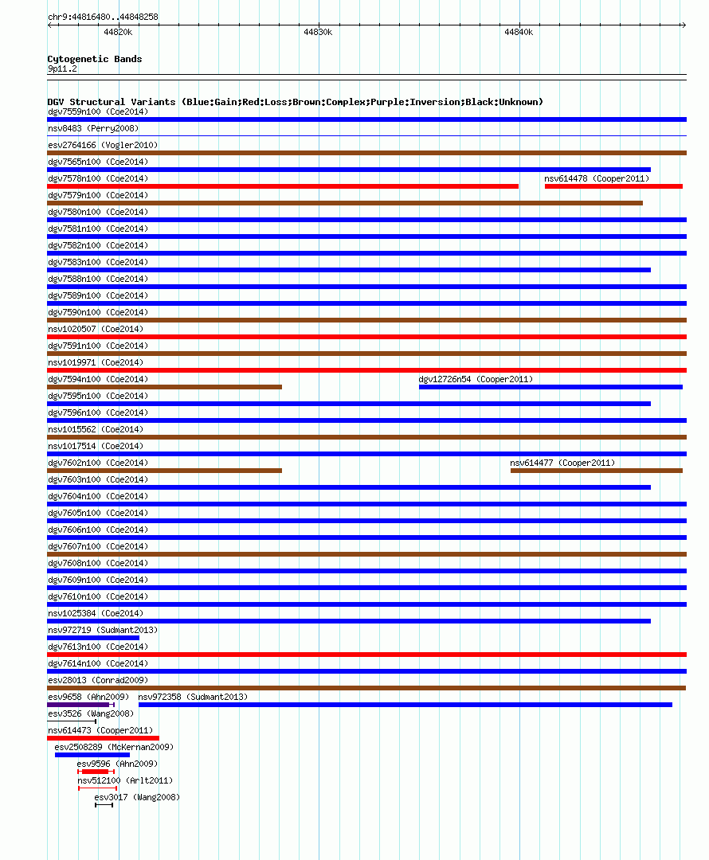Click the blue dgv12726n54 gain bar
This screenshot has height=860, width=709.
(551, 387)
